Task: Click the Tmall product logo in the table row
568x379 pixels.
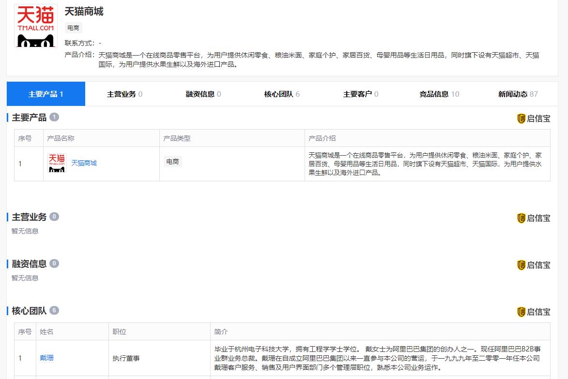Action: 57,163
